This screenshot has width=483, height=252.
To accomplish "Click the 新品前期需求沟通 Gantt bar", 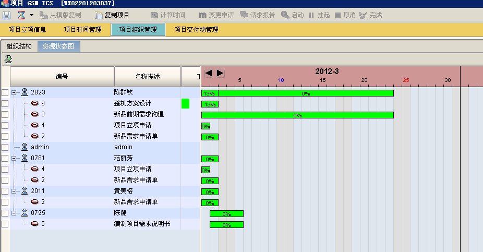I will 297,115.
